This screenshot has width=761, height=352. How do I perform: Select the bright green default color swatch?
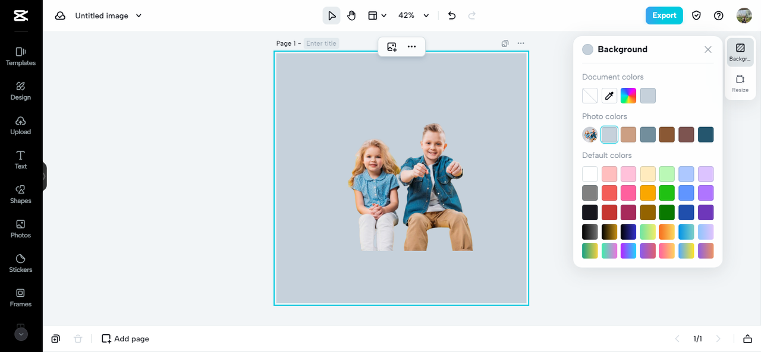667,193
